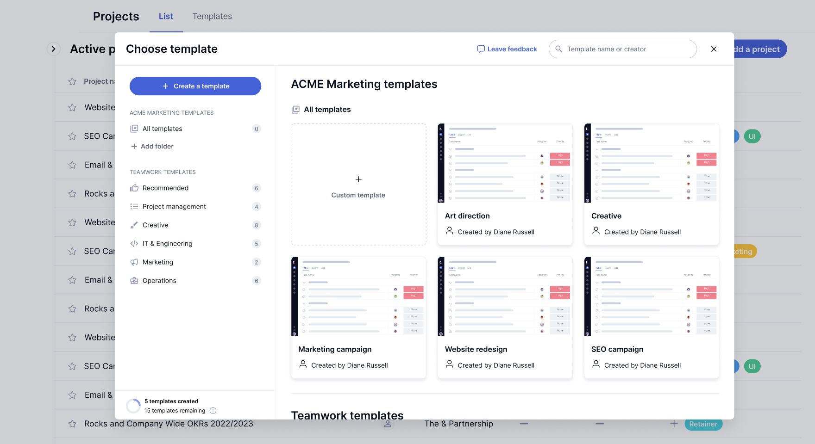Click Add folder in the sidebar
The height and width of the screenshot is (444, 815).
(x=152, y=146)
